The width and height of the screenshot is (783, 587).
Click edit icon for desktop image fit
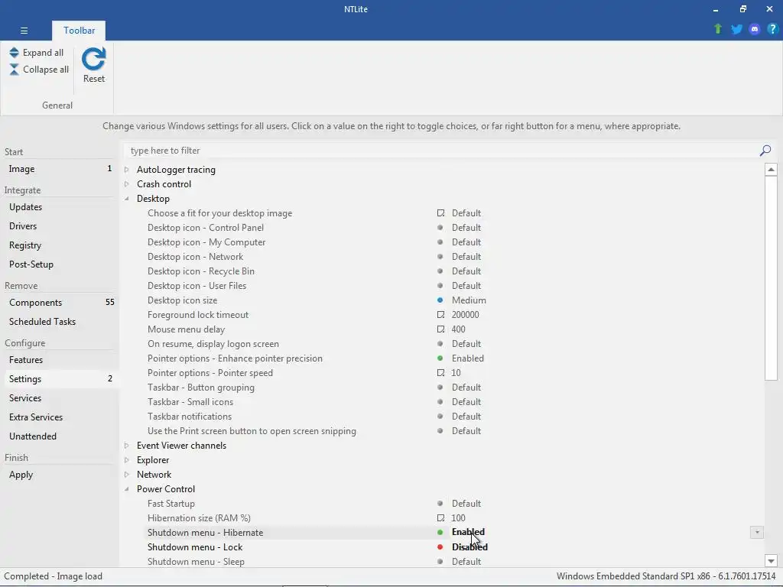[440, 213]
